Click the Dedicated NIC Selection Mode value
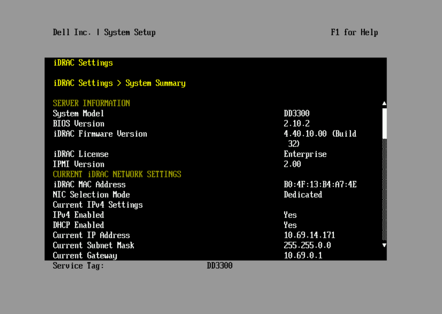This screenshot has width=442, height=314. click(x=303, y=195)
